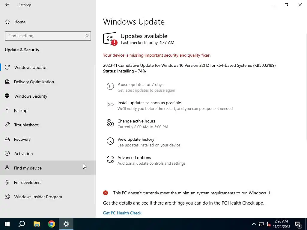Click the For developers tools icon
Screen dimensions: 307x230
(x=7, y=182)
